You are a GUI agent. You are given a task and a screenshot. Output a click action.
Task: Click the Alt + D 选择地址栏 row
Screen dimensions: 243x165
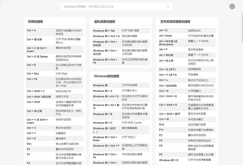pos(187,30)
